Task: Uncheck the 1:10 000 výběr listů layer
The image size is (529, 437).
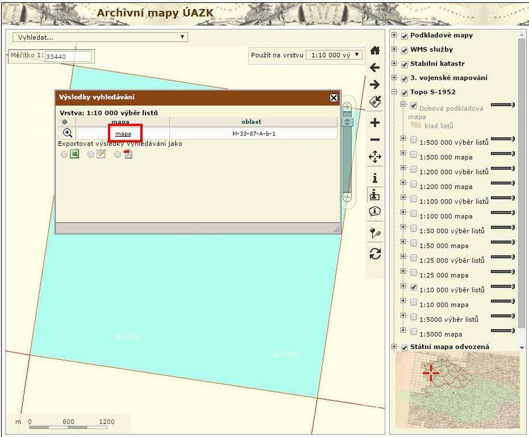Action: coord(414,287)
